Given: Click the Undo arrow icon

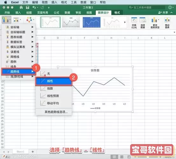Looking at the screenshot, I should (34, 8).
